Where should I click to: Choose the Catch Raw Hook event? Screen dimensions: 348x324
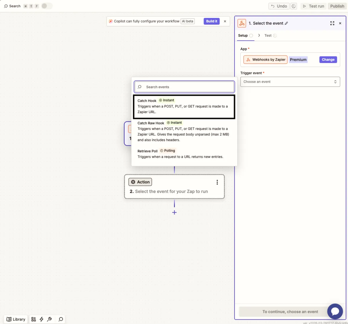click(x=184, y=131)
